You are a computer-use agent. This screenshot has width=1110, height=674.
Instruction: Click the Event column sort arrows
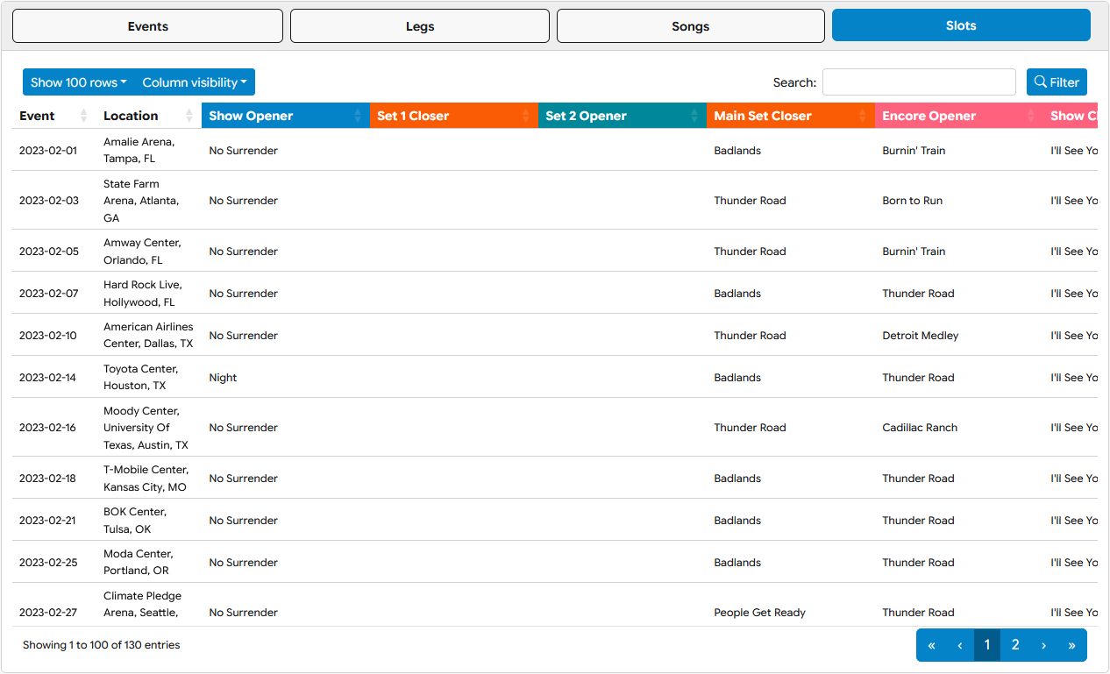[84, 116]
